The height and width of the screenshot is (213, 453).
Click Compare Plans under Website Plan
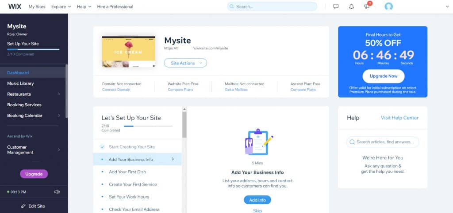180,90
